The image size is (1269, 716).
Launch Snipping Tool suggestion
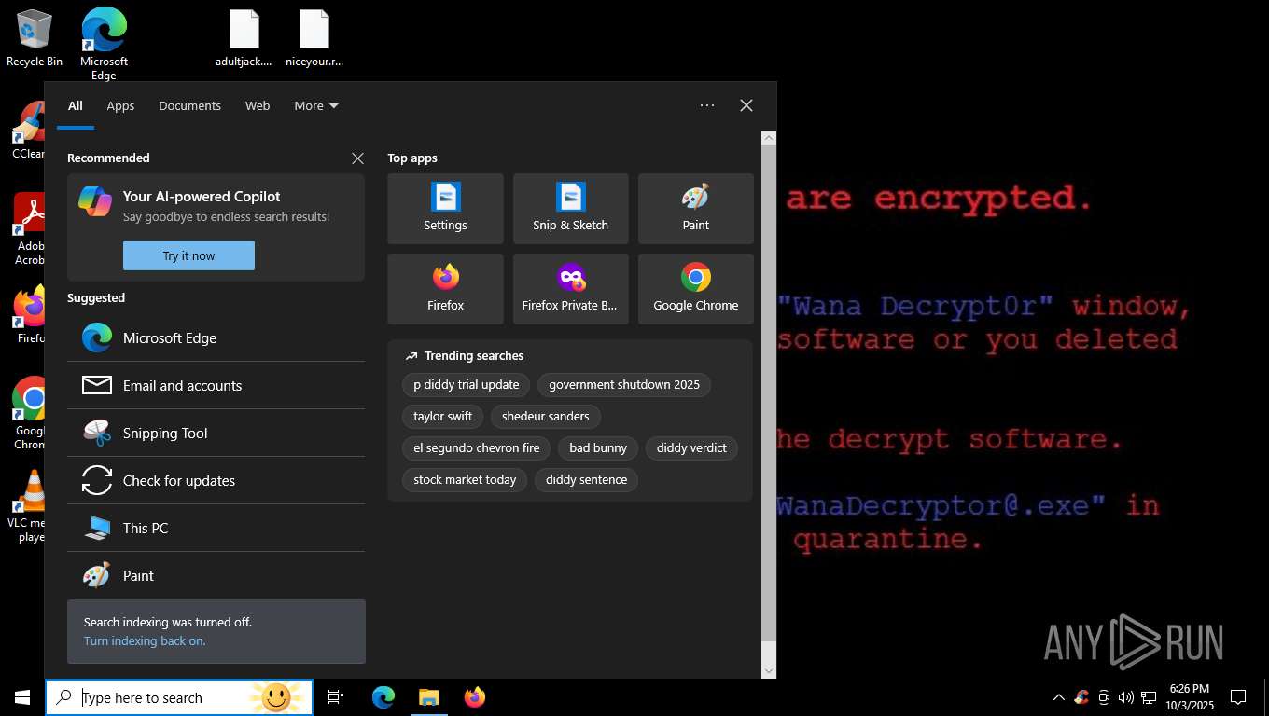tap(216, 433)
